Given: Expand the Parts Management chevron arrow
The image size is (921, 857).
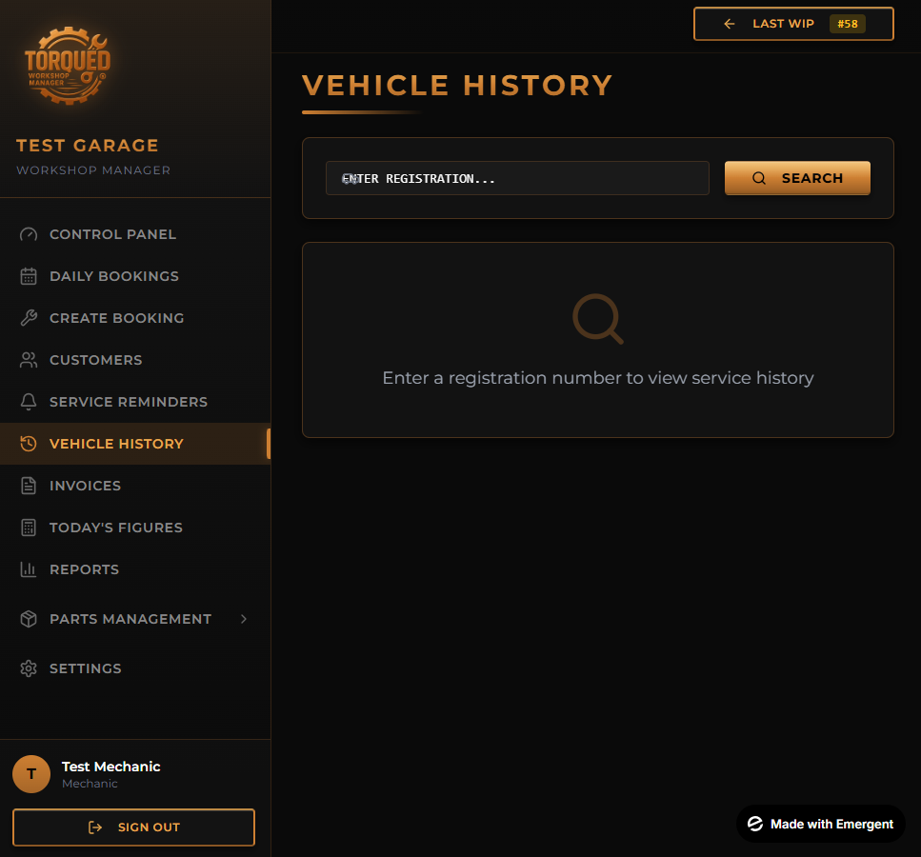Looking at the screenshot, I should click(x=244, y=619).
